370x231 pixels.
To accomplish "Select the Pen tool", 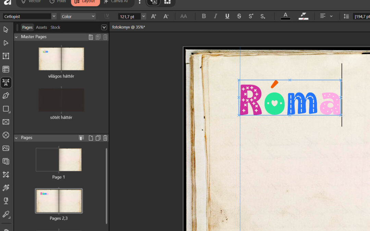I will [6, 95].
